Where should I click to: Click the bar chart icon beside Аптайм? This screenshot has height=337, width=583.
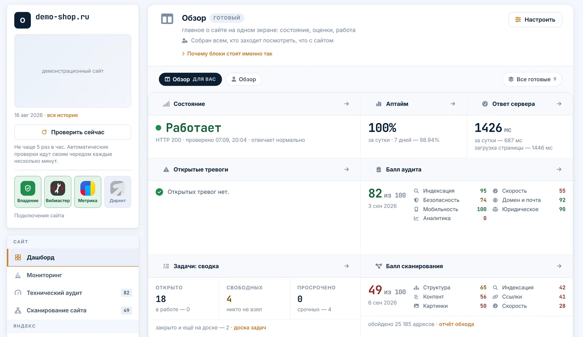tap(379, 104)
